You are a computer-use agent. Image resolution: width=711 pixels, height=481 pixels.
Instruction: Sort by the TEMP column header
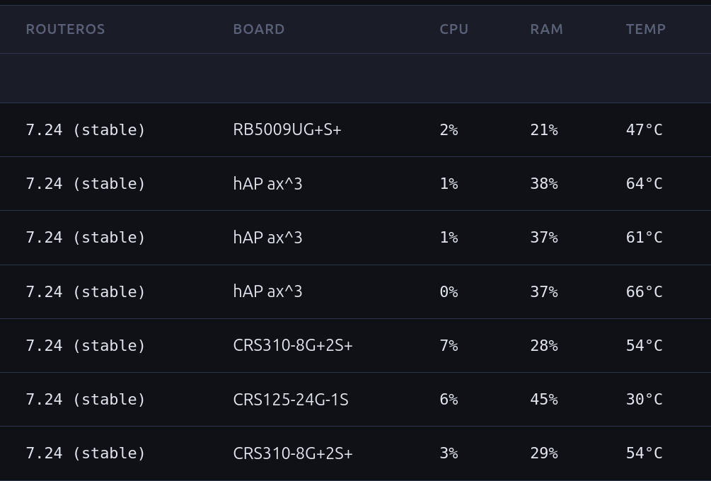(646, 29)
